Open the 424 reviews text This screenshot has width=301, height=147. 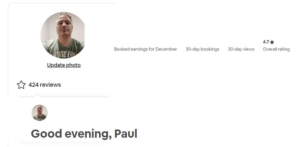(x=45, y=85)
